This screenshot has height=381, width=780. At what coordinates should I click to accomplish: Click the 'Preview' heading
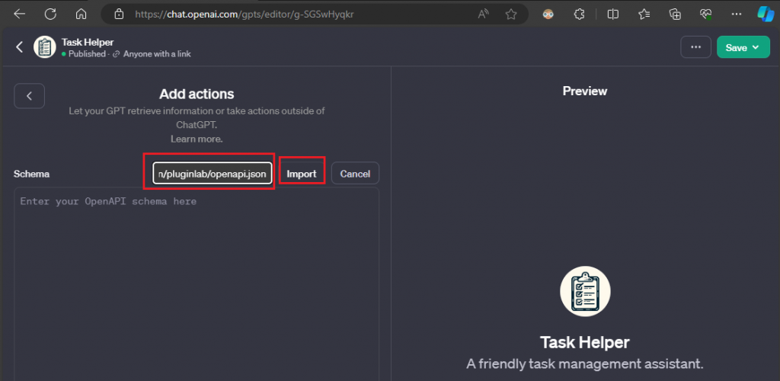(585, 91)
